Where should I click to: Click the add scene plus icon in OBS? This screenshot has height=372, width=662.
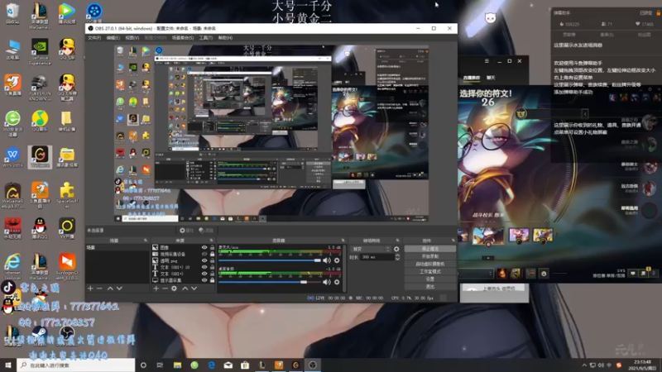[x=90, y=289]
